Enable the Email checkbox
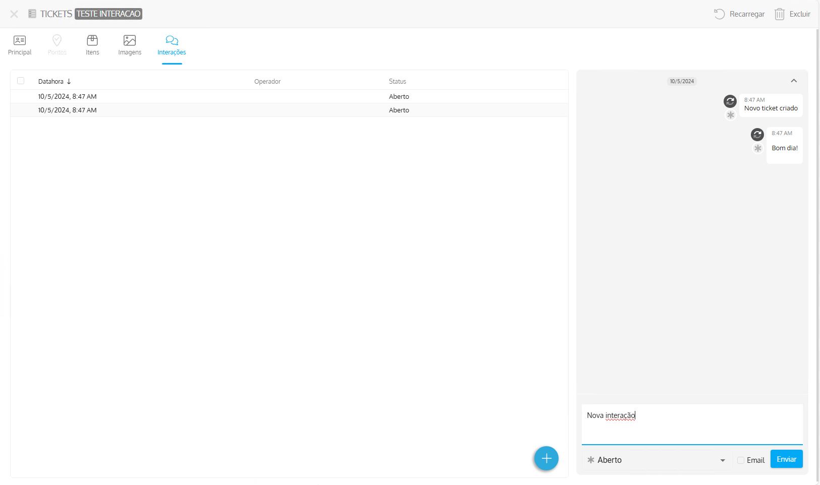The image size is (820, 485). pyautogui.click(x=741, y=460)
